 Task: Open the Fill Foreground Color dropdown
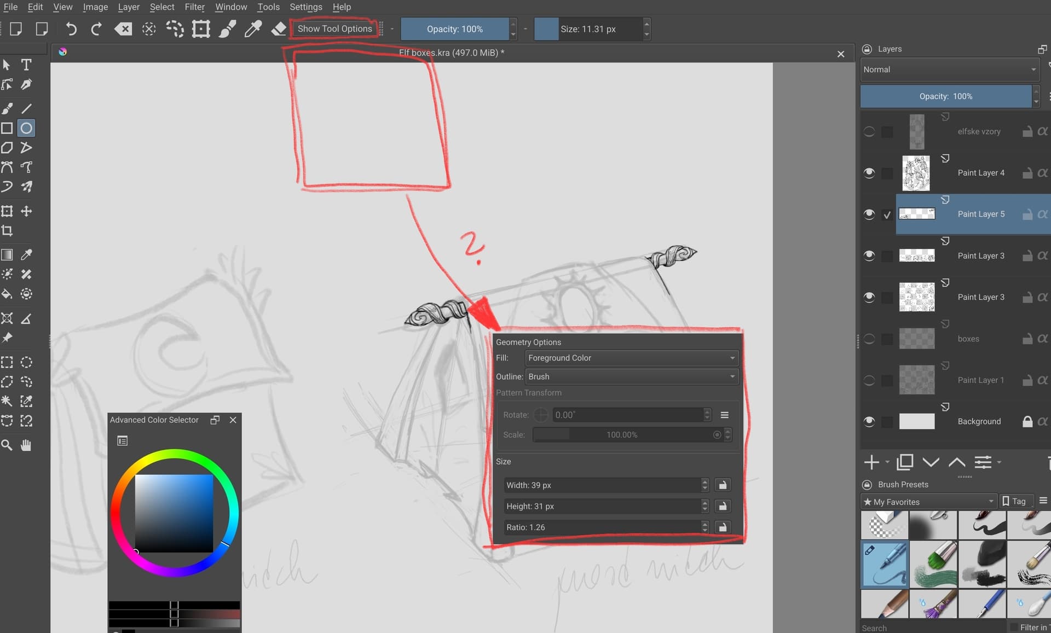point(631,358)
